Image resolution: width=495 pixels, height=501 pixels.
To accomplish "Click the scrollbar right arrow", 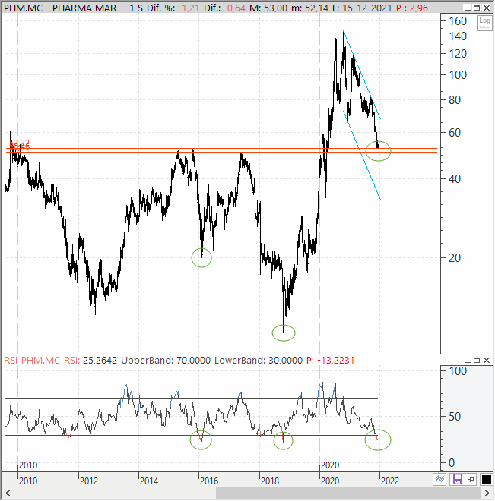I will pyautogui.click(x=487, y=493).
